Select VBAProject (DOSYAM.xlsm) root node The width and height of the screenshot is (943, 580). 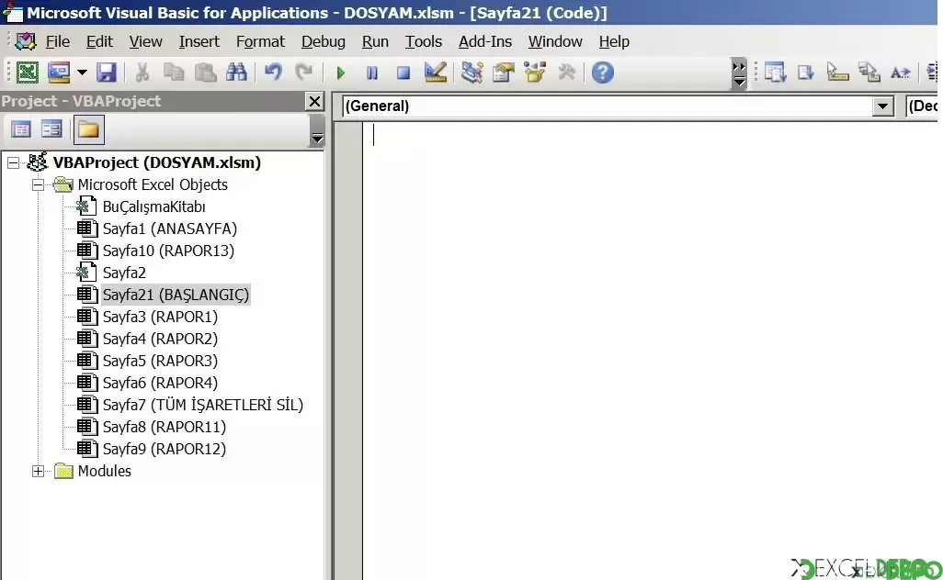156,162
